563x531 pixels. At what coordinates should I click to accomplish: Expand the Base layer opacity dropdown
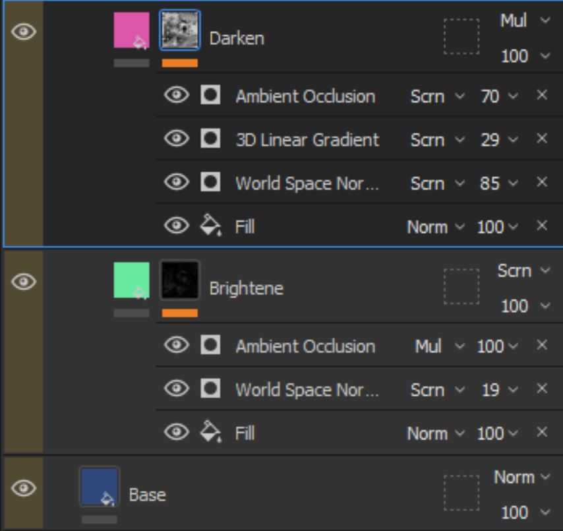click(x=525, y=513)
